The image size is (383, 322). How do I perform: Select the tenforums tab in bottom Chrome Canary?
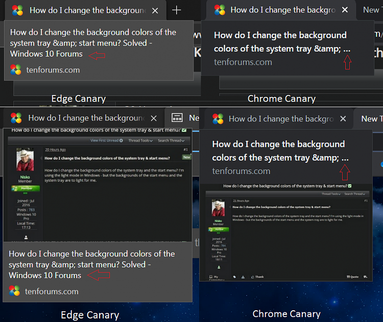pos(278,119)
